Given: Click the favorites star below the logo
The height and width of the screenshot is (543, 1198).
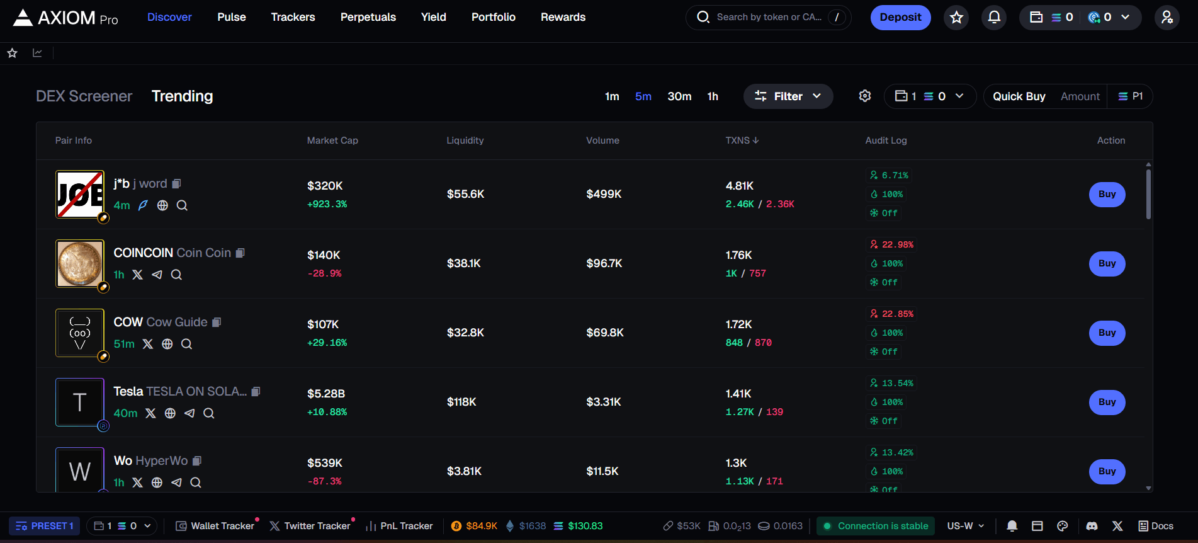Looking at the screenshot, I should (12, 53).
